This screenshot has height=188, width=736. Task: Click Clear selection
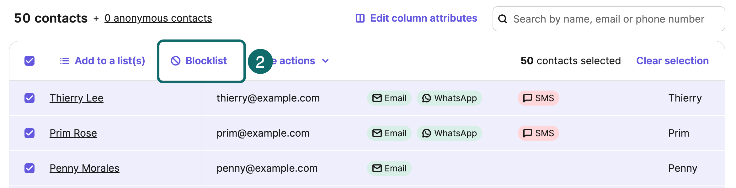pyautogui.click(x=672, y=61)
